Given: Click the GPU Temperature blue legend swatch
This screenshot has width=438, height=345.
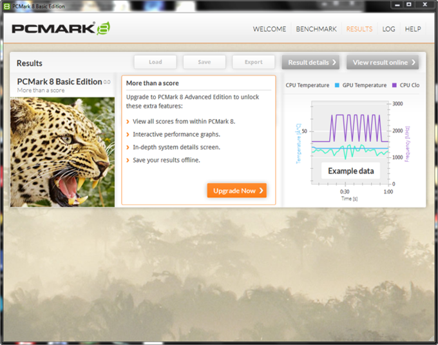Looking at the screenshot, I should 337,85.
